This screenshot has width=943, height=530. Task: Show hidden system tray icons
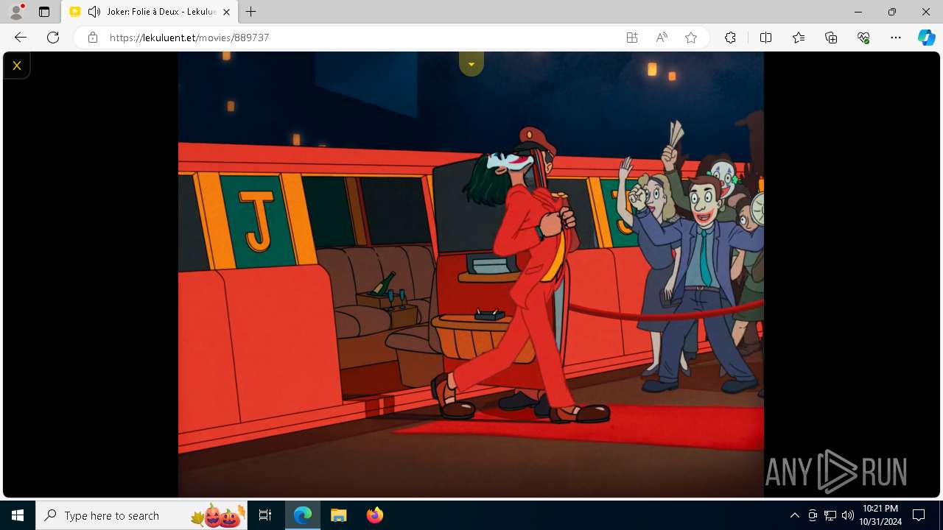pyautogui.click(x=794, y=515)
